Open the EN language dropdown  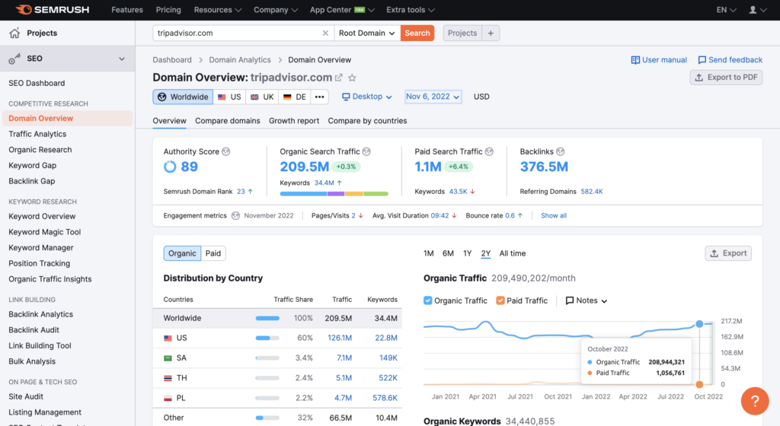pos(726,10)
